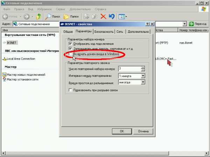This screenshot has height=157, width=210.
Task: Increase redial attempts with up spinner arrow
Action: pos(143,68)
